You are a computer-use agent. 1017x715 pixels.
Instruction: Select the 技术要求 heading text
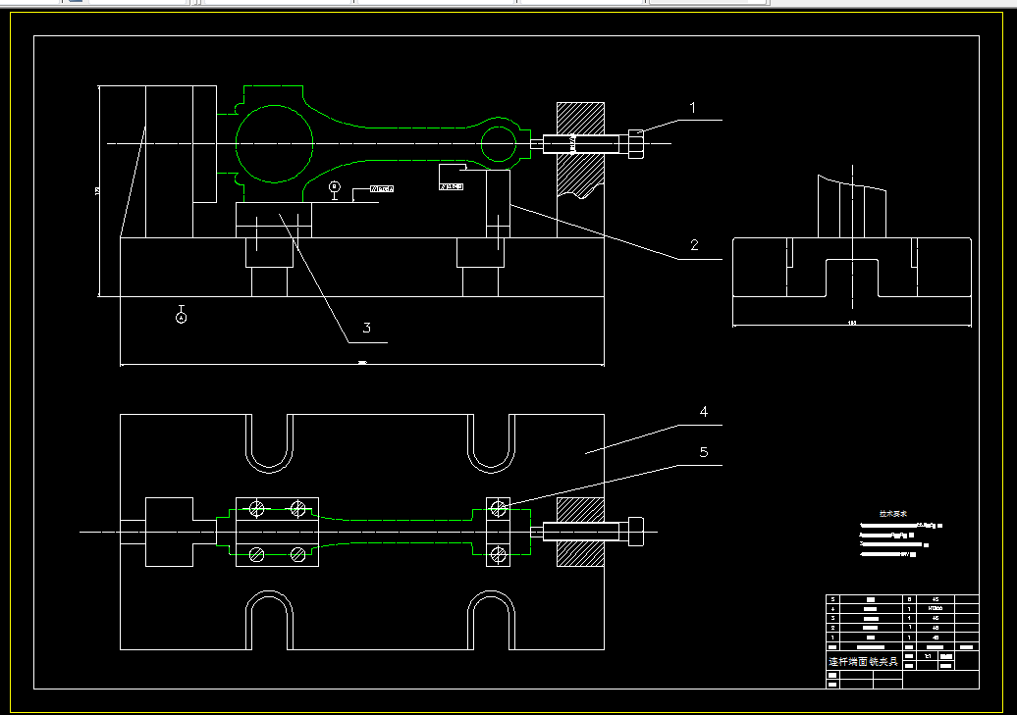pos(893,513)
